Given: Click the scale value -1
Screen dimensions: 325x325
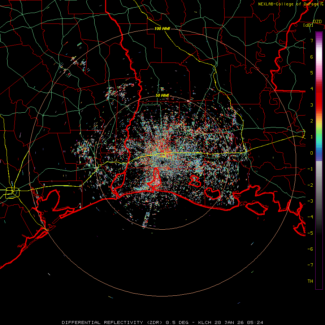Looking at the screenshot, I should click(x=310, y=169).
